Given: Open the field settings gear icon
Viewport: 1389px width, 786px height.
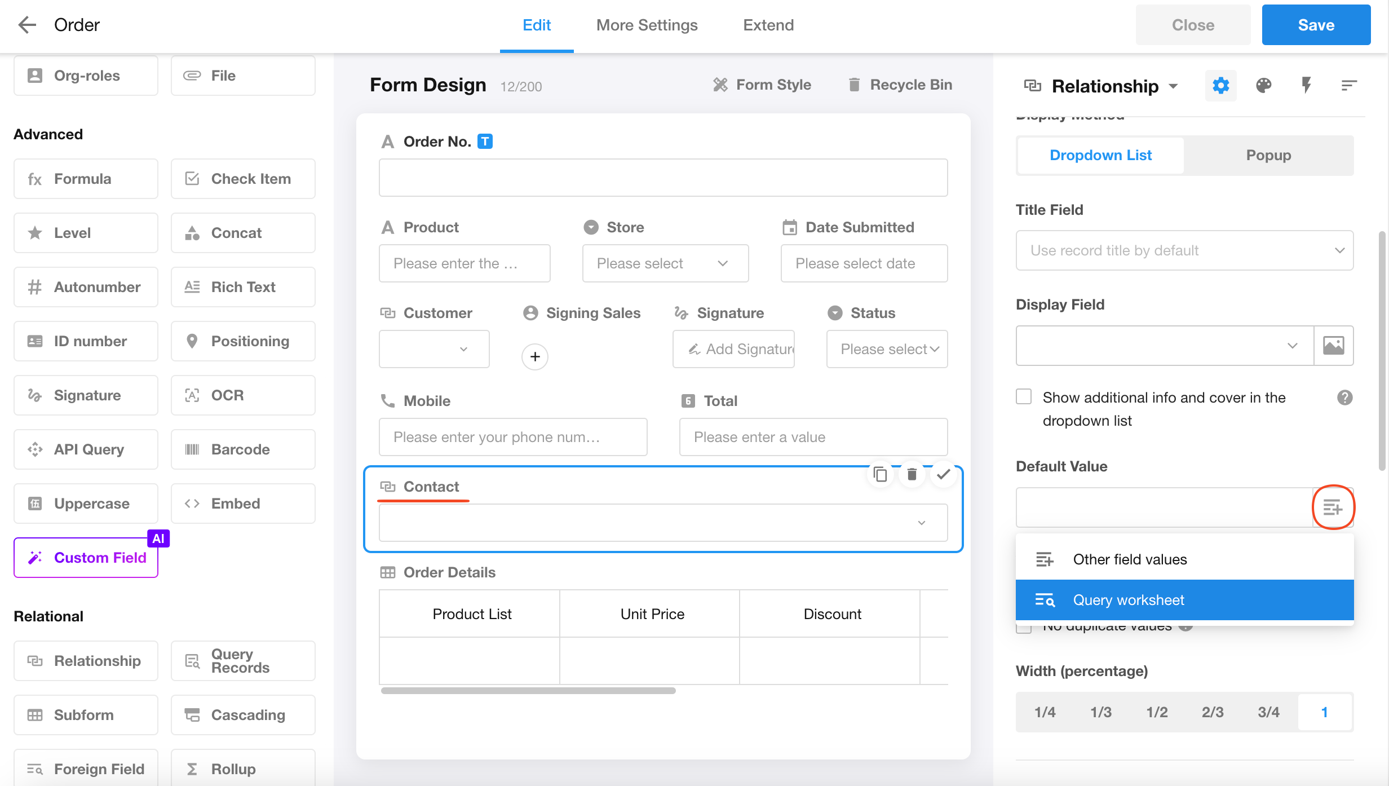Looking at the screenshot, I should click(1220, 86).
